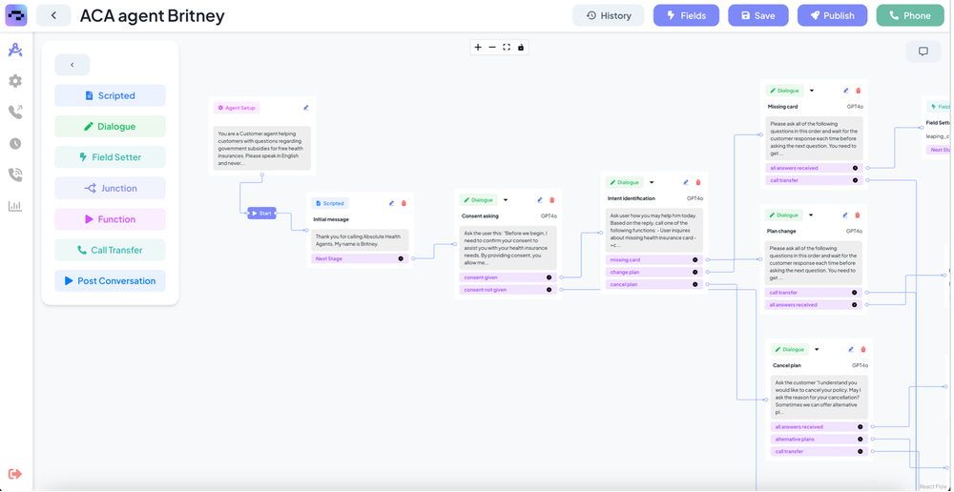
Task: Open the comment bubble button on canvas
Action: [923, 51]
